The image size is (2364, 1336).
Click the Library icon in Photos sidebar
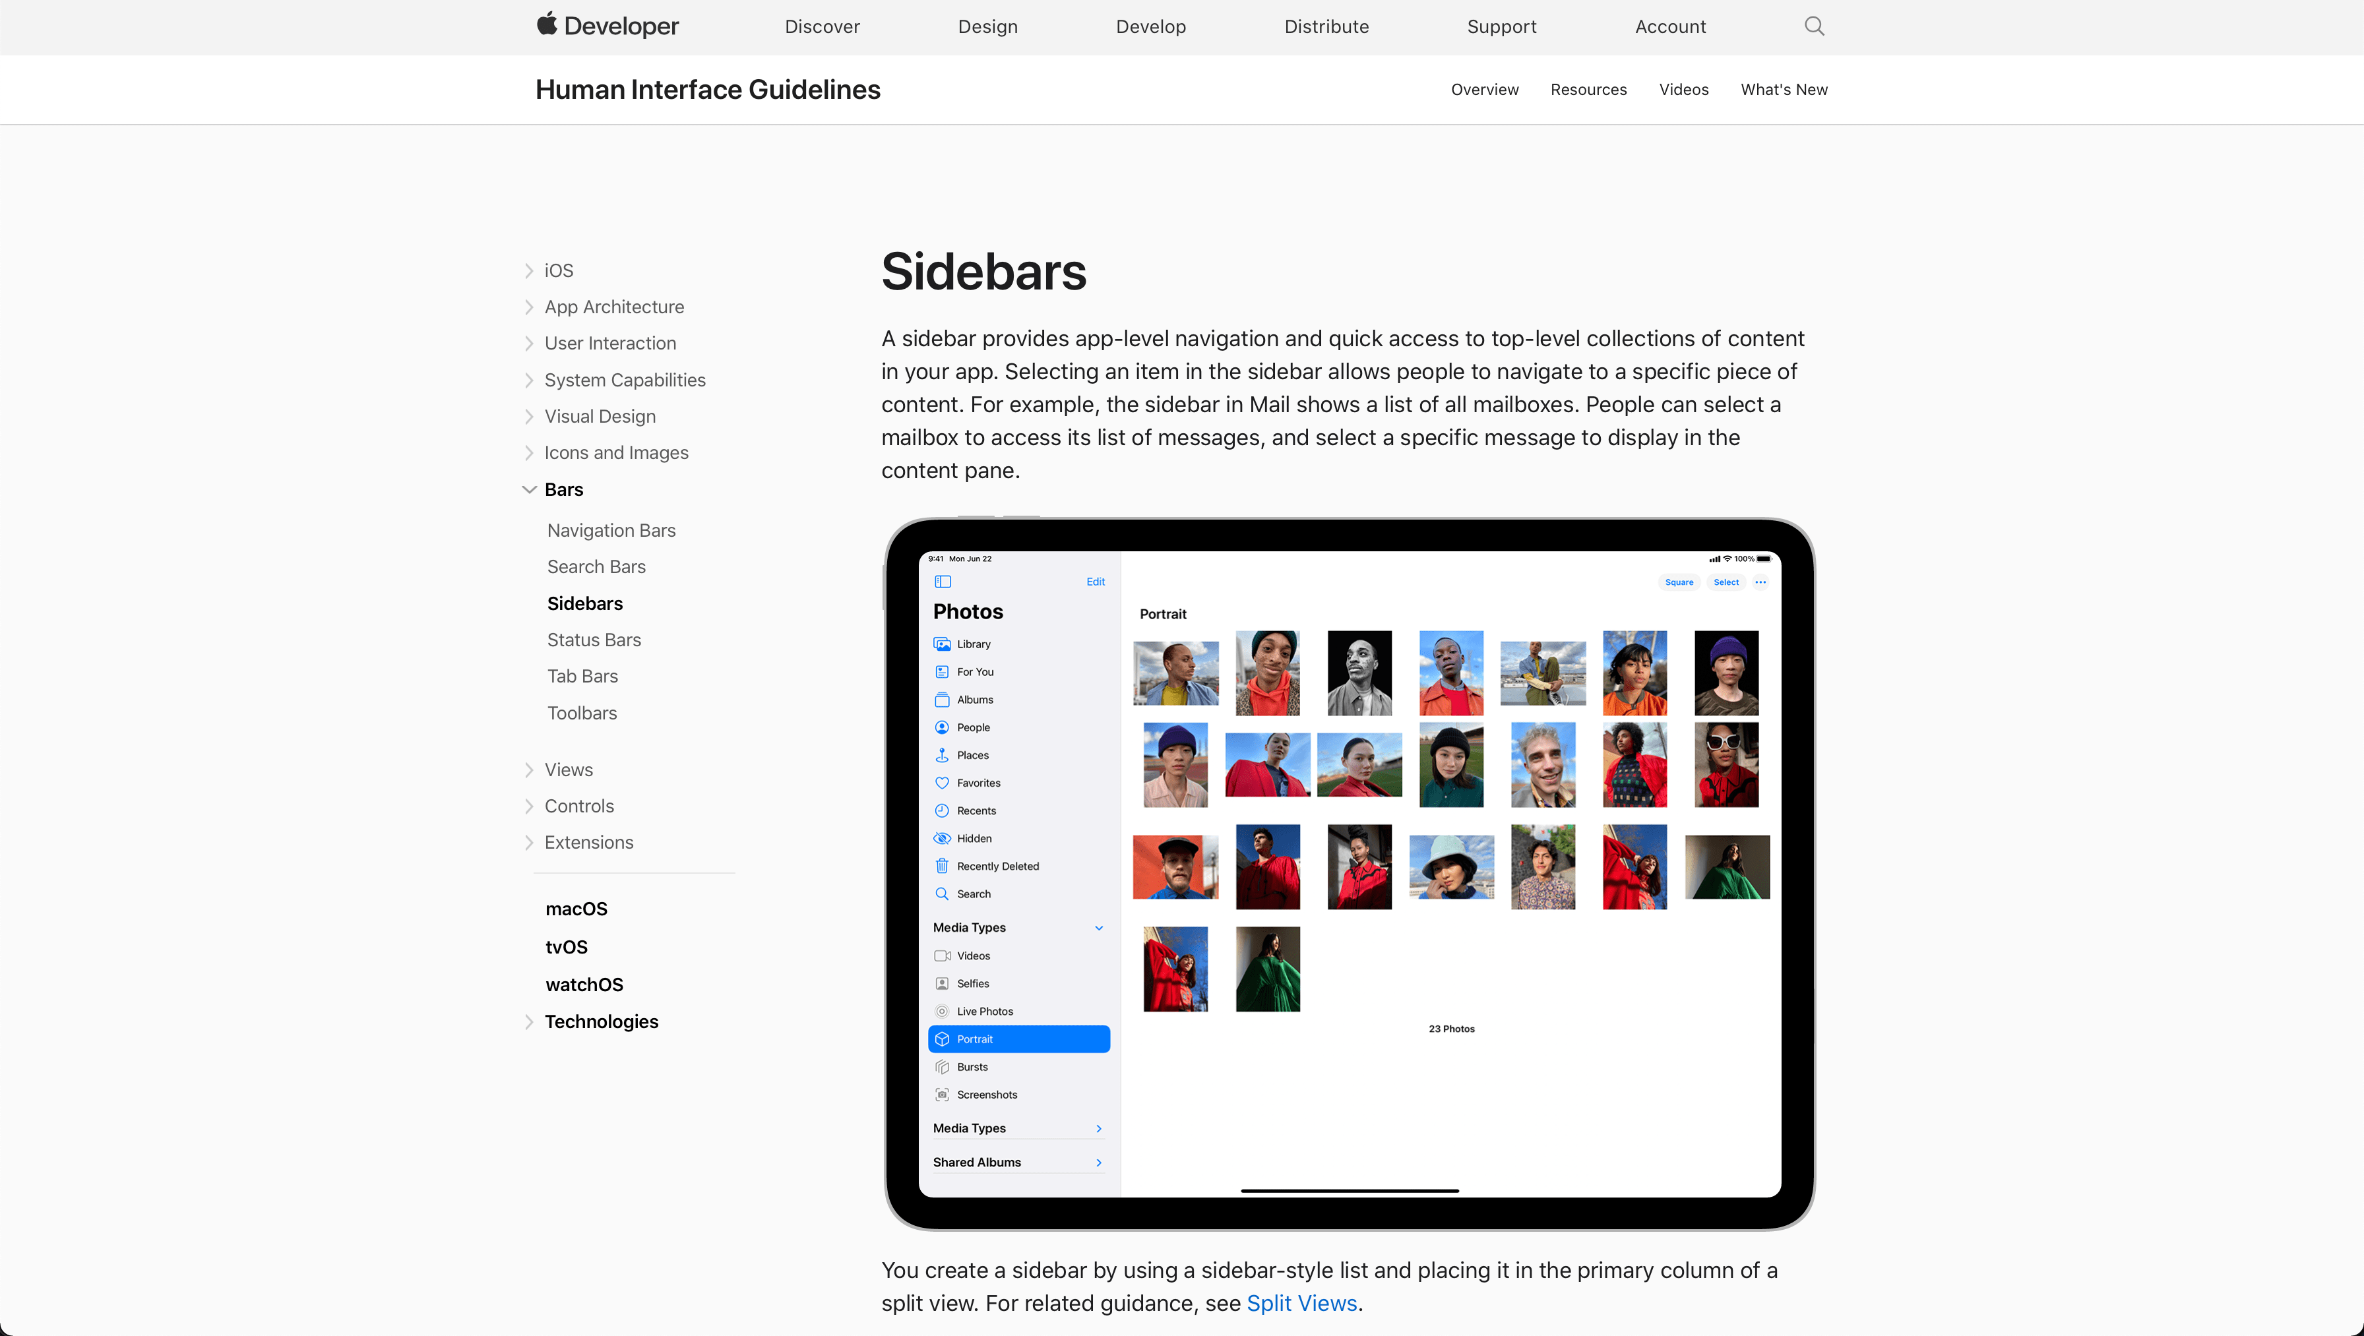tap(941, 644)
